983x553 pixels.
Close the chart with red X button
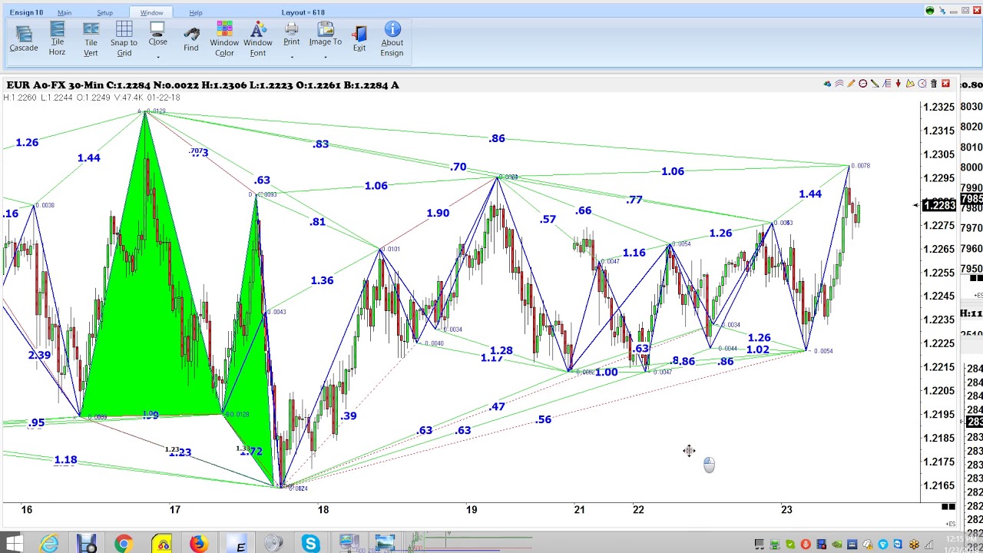(x=945, y=84)
